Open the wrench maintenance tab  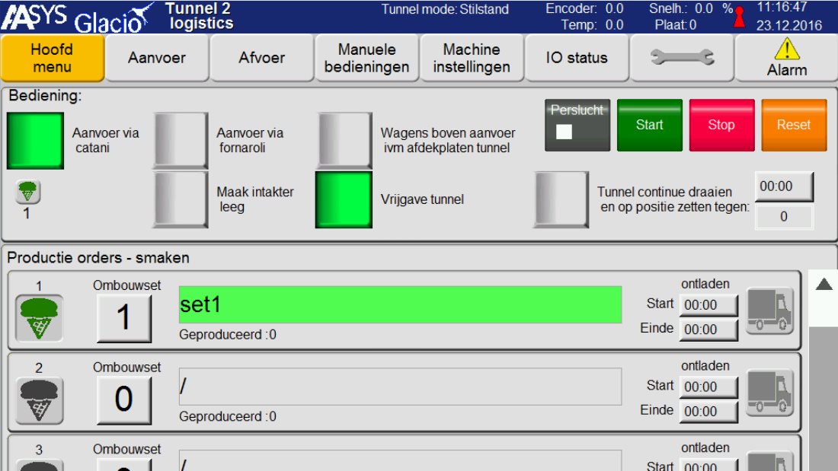pos(682,58)
